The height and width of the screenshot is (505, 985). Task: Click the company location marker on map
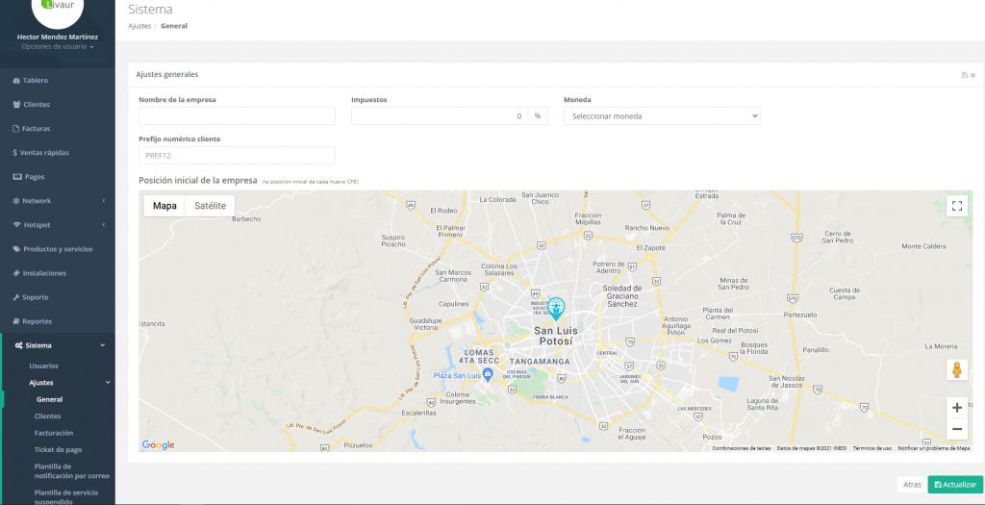coord(556,309)
